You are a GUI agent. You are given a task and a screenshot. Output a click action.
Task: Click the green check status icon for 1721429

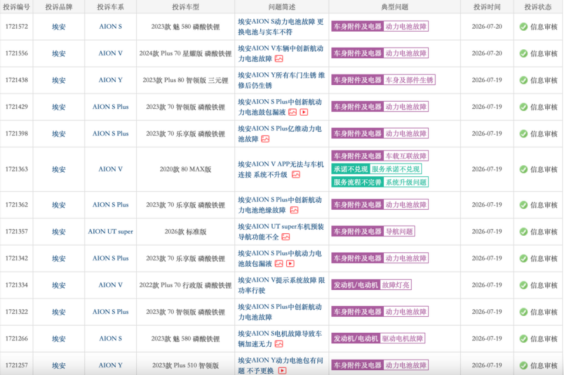(x=523, y=107)
